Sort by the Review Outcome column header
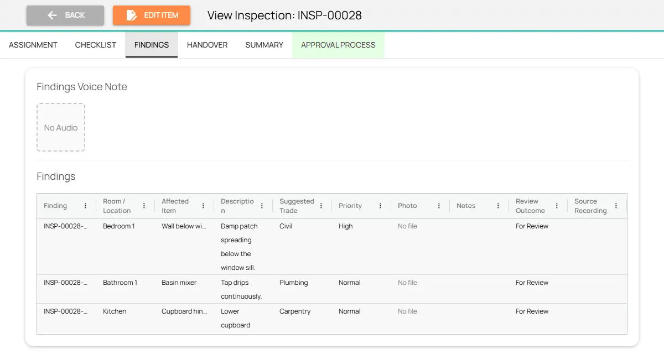The height and width of the screenshot is (354, 664). [531, 206]
